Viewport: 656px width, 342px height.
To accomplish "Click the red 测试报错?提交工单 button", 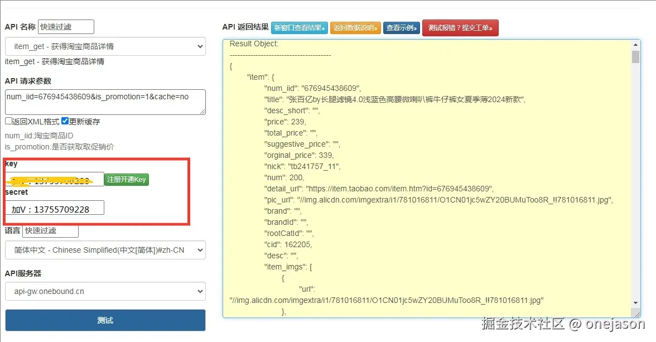I will coord(460,28).
